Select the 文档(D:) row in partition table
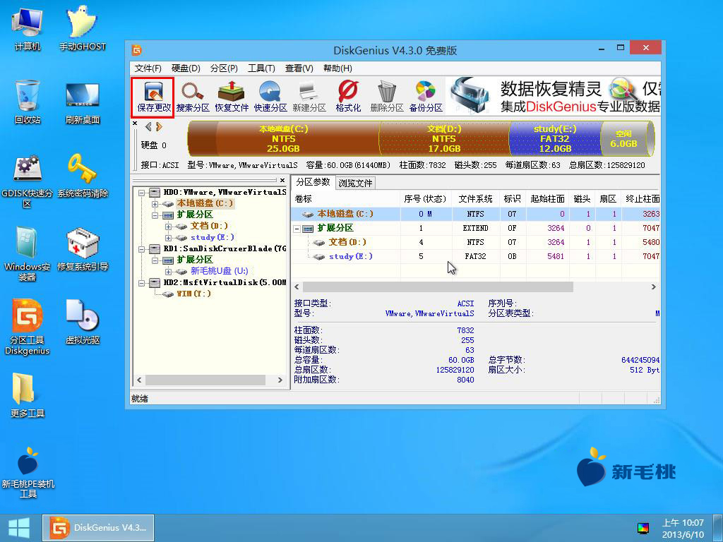 [x=475, y=242]
